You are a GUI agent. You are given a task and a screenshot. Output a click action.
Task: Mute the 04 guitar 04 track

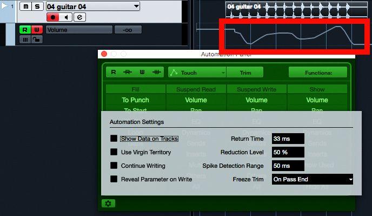click(25, 6)
